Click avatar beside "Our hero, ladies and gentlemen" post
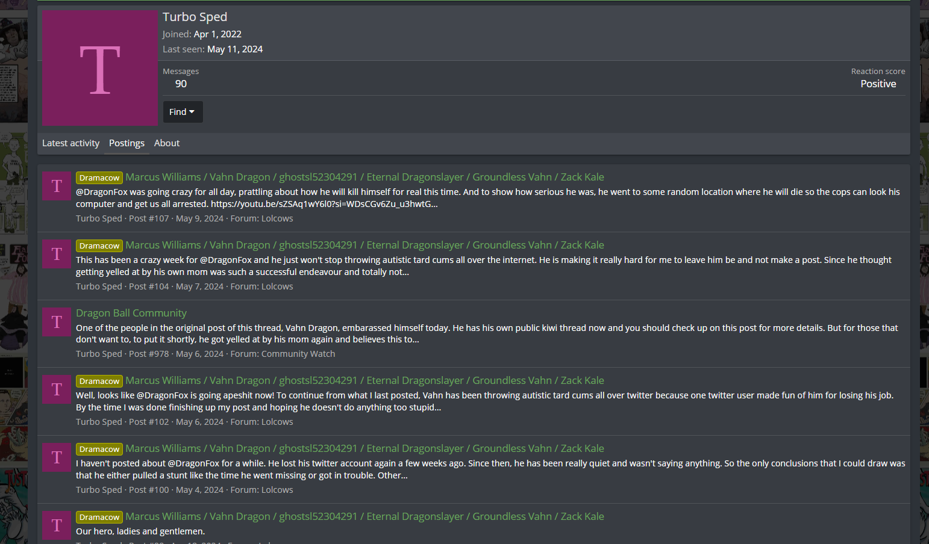The image size is (929, 544). point(57,525)
